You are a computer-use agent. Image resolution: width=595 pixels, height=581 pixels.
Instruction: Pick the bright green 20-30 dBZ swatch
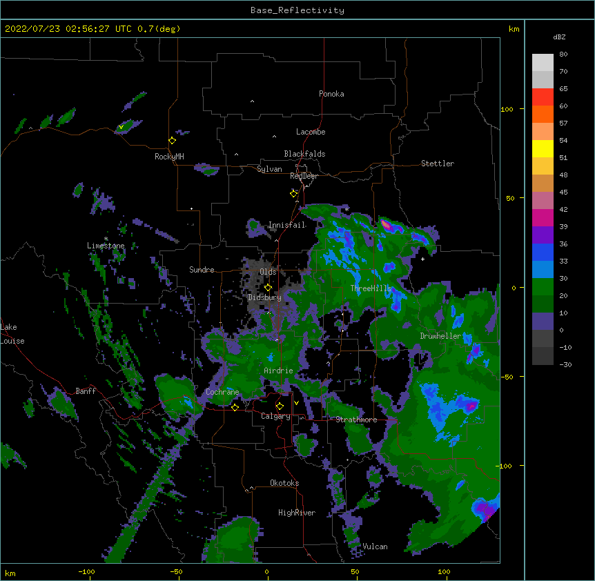point(543,287)
